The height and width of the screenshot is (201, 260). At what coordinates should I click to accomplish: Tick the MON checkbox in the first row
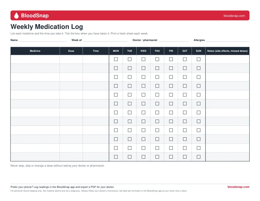(x=116, y=59)
